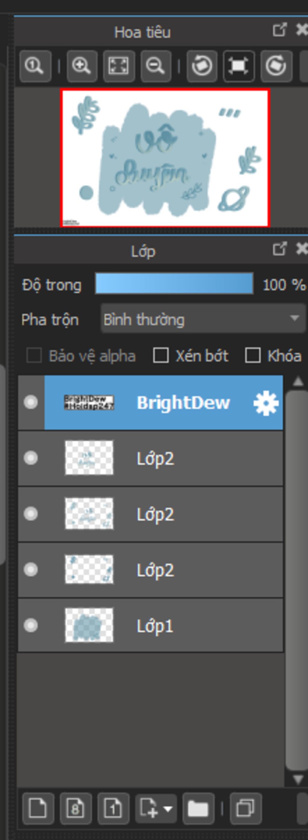This screenshot has width=308, height=840.
Task: Add a new 1-bit layer
Action: click(113, 809)
